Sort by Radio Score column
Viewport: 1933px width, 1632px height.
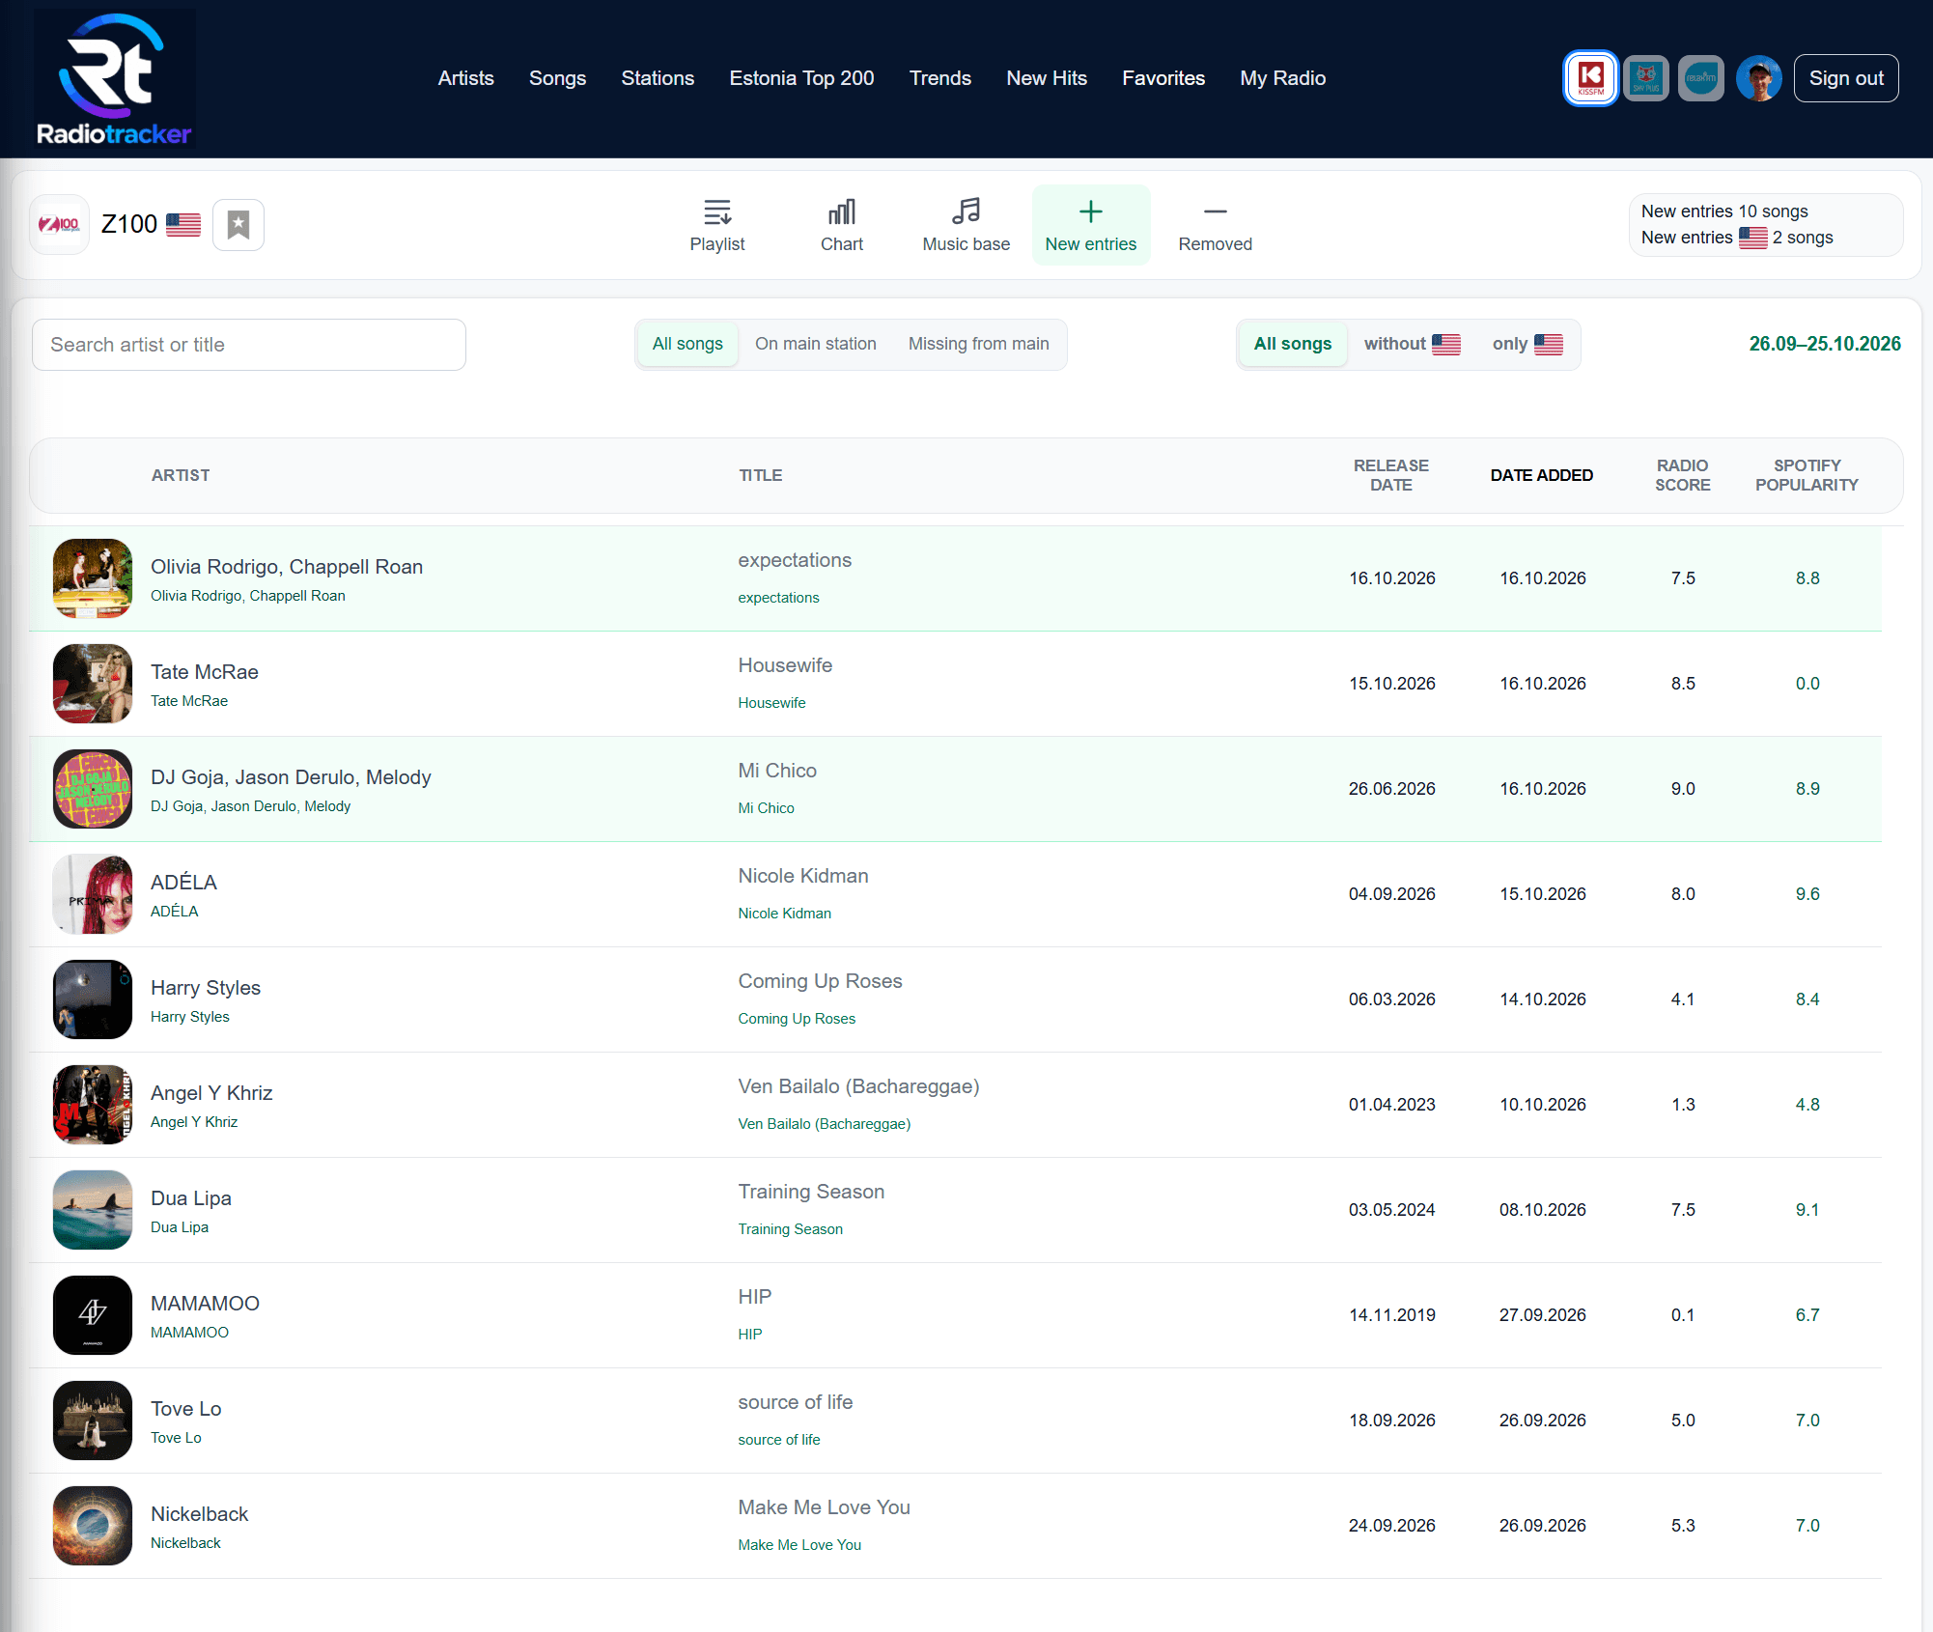[1682, 475]
